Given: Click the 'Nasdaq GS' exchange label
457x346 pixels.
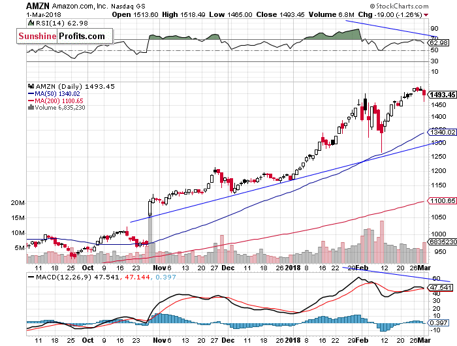Looking at the screenshot, I should point(128,6).
